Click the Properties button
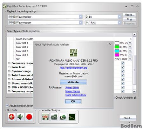 (x=129, y=23)
